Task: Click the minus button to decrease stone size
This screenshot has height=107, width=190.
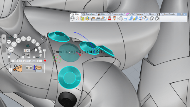Action: (9, 42)
